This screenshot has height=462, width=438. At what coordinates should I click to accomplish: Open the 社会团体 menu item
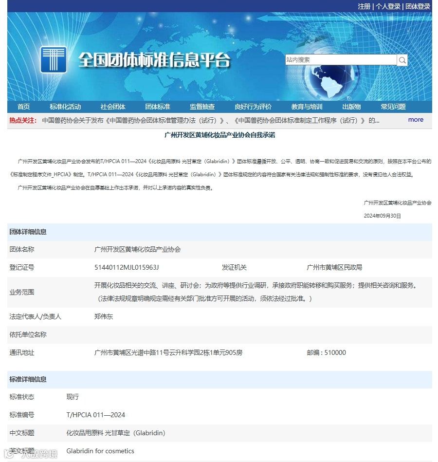point(113,107)
